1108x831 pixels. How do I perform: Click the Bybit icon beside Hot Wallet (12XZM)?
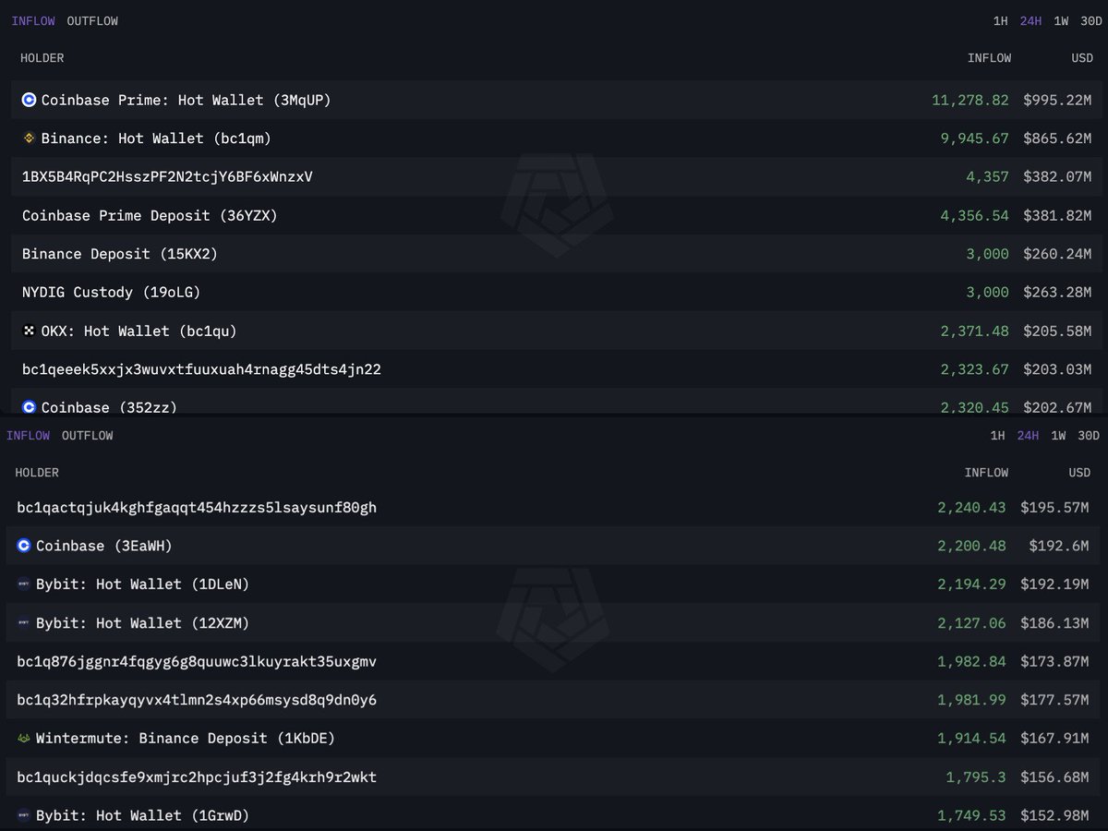pos(24,623)
